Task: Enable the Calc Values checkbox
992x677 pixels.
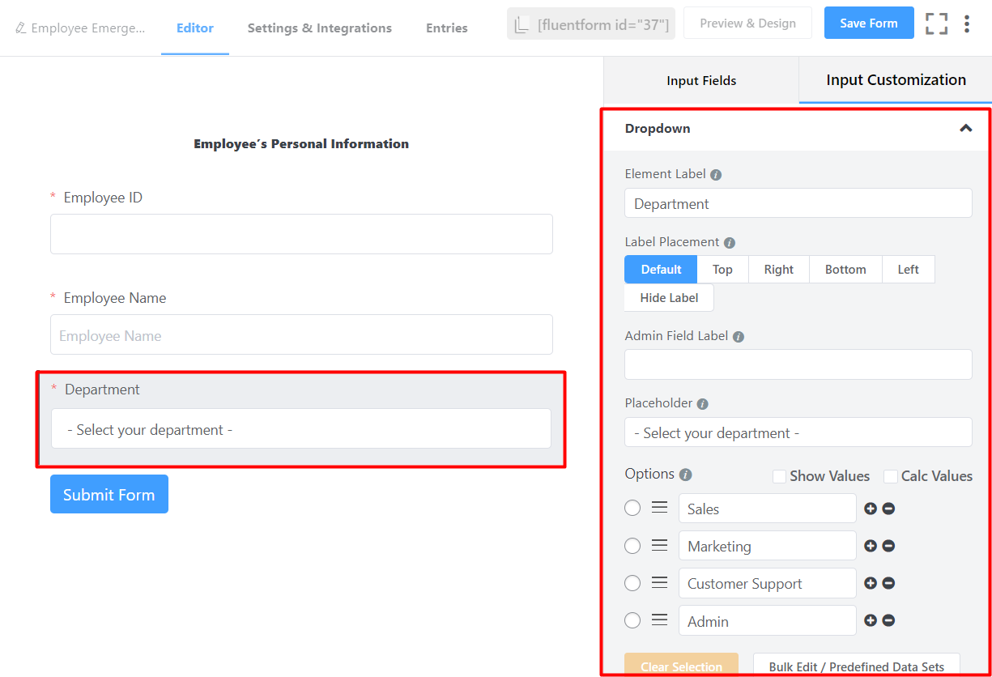Action: (x=889, y=476)
